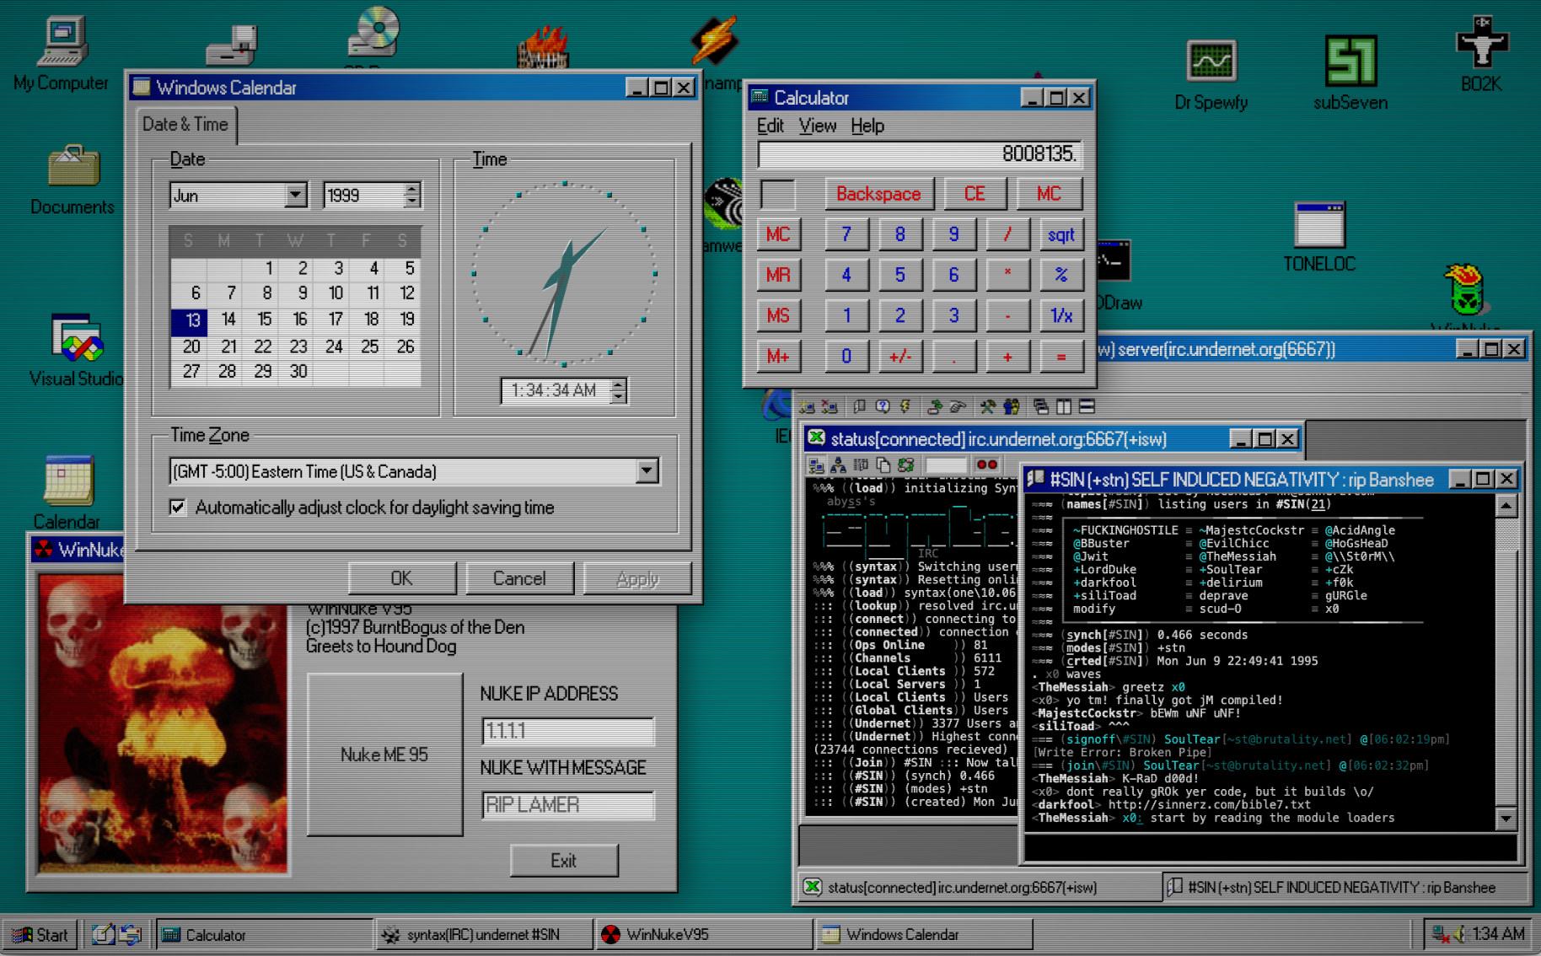The width and height of the screenshot is (1541, 956).
Task: Click the two people icon in IRC toolbar
Action: [1011, 407]
